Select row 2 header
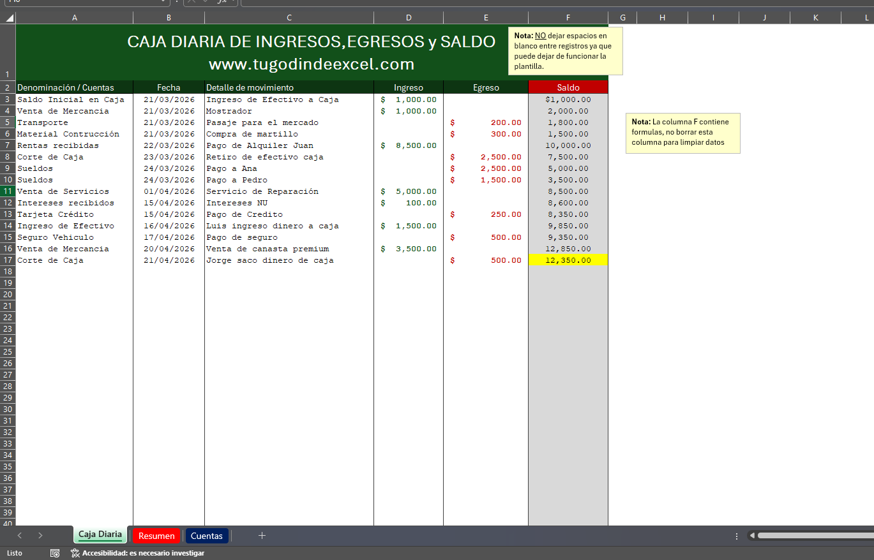This screenshot has width=874, height=560. (x=8, y=87)
